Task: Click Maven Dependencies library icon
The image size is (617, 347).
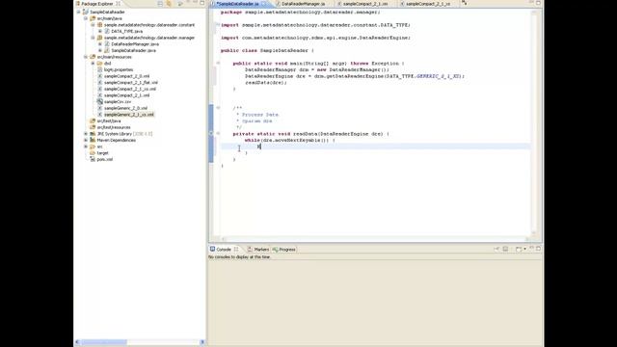Action: tap(93, 140)
